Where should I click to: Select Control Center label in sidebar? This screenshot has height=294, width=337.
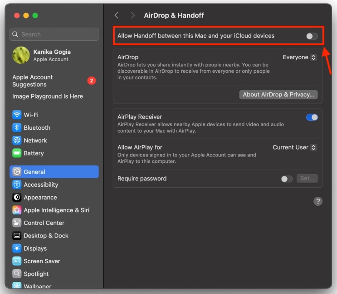coord(44,223)
